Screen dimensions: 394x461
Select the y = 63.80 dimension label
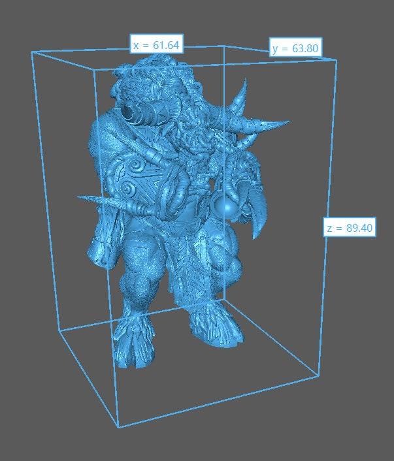[x=295, y=48]
